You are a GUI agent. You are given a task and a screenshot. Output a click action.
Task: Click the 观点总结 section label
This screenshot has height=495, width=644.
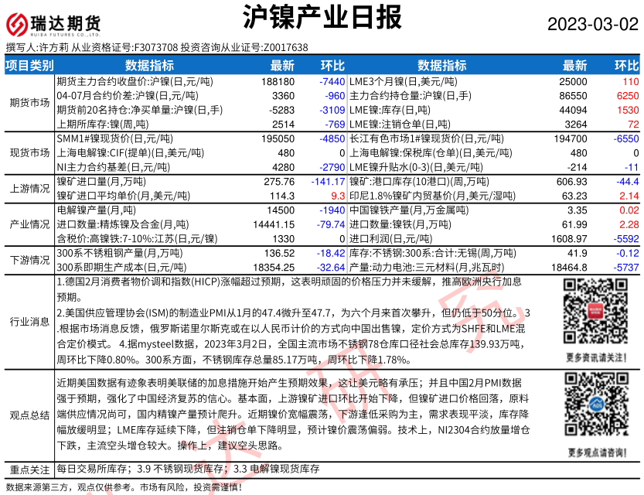coord(29,415)
